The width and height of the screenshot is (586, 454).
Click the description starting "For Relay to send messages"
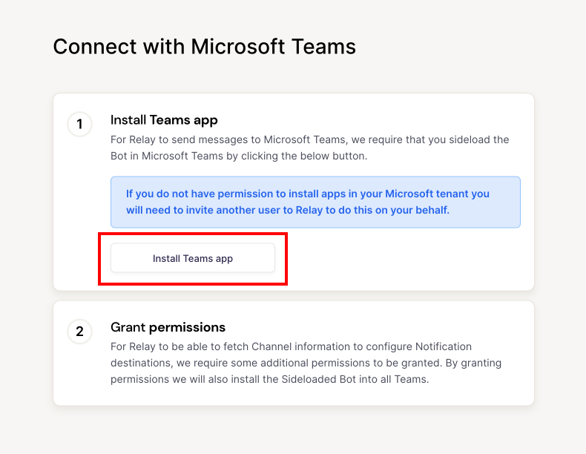[309, 148]
